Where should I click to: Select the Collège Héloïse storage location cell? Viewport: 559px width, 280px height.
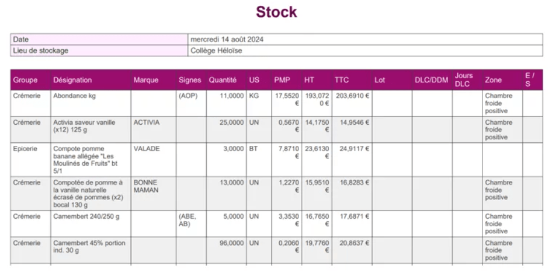pyautogui.click(x=365, y=51)
